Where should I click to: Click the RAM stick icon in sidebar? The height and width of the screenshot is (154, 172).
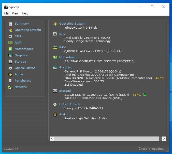tap(10, 43)
